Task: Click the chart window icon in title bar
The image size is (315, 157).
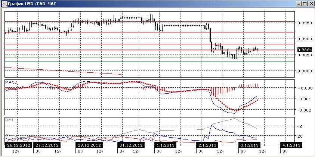Action: [x=4, y=3]
